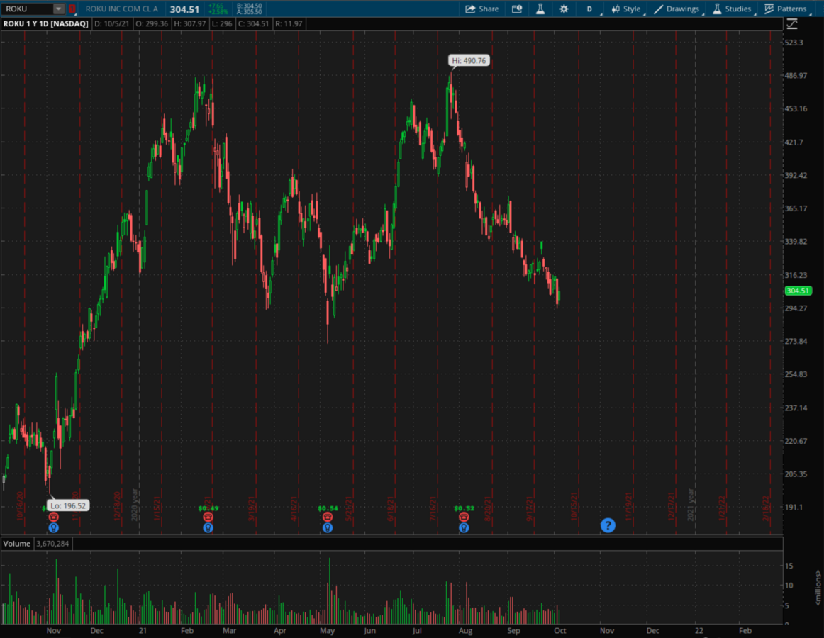This screenshot has width=824, height=638.
Task: Click the ROKU 1 Y 1D [NASDAQ] label
Action: (45, 23)
